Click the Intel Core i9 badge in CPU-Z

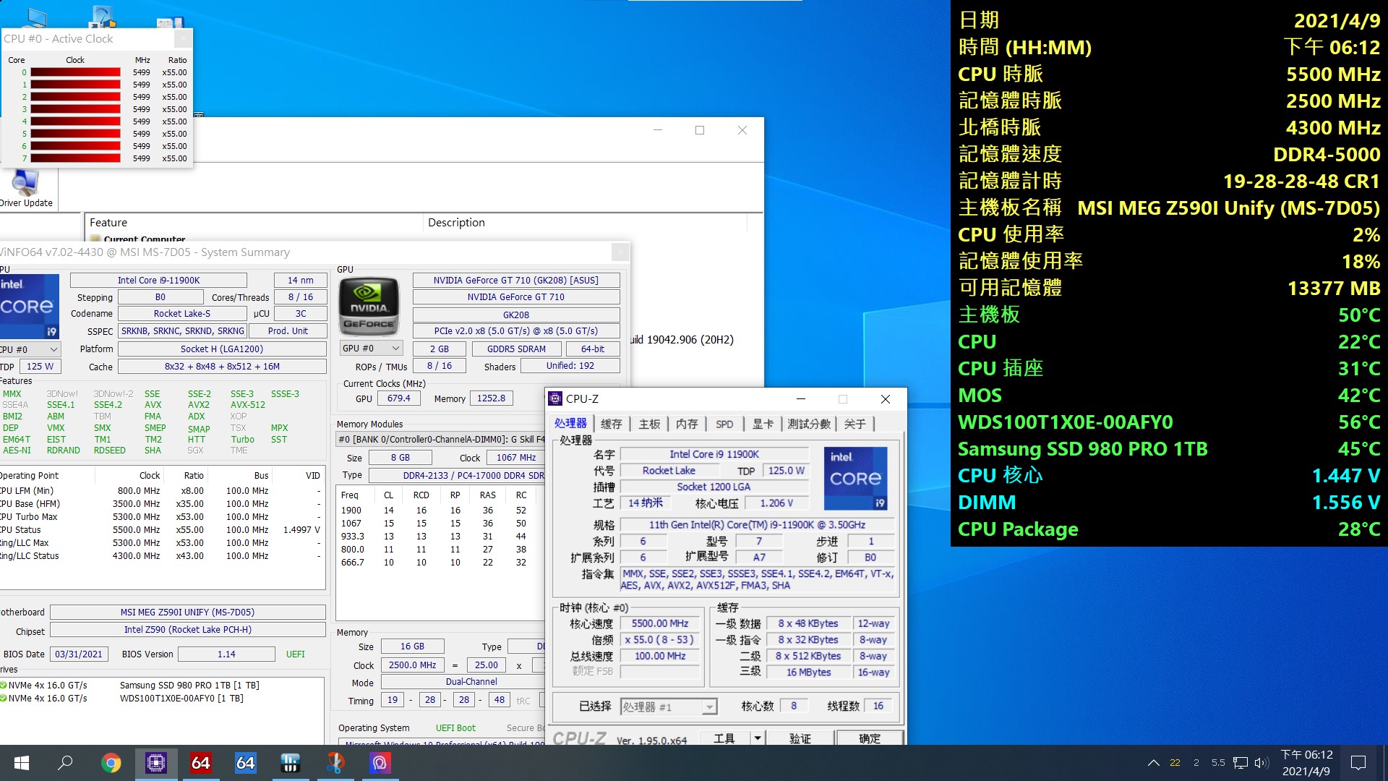[855, 478]
